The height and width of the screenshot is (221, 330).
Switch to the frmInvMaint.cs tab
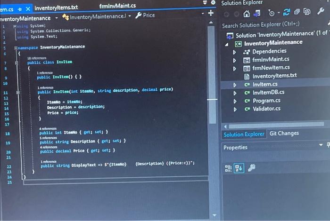pyautogui.click(x=117, y=6)
